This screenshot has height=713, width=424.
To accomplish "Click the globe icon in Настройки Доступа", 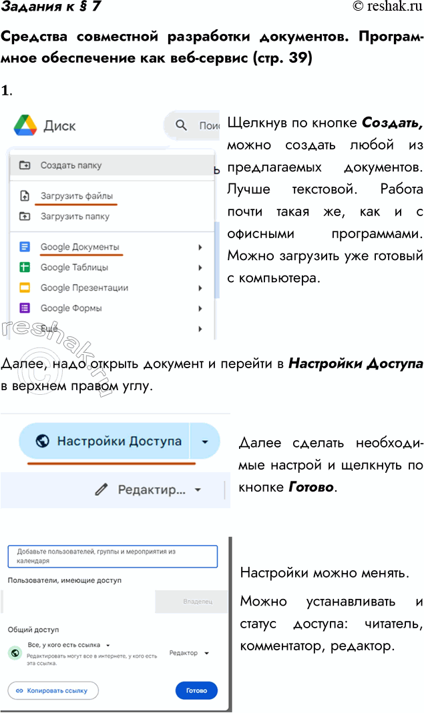I will (42, 441).
